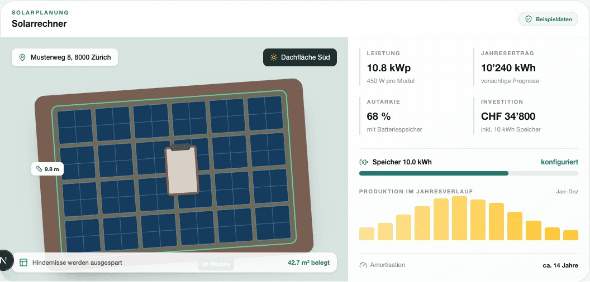590x282 pixels.
Task: Click the Jan–Dez range label
Action: [567, 192]
